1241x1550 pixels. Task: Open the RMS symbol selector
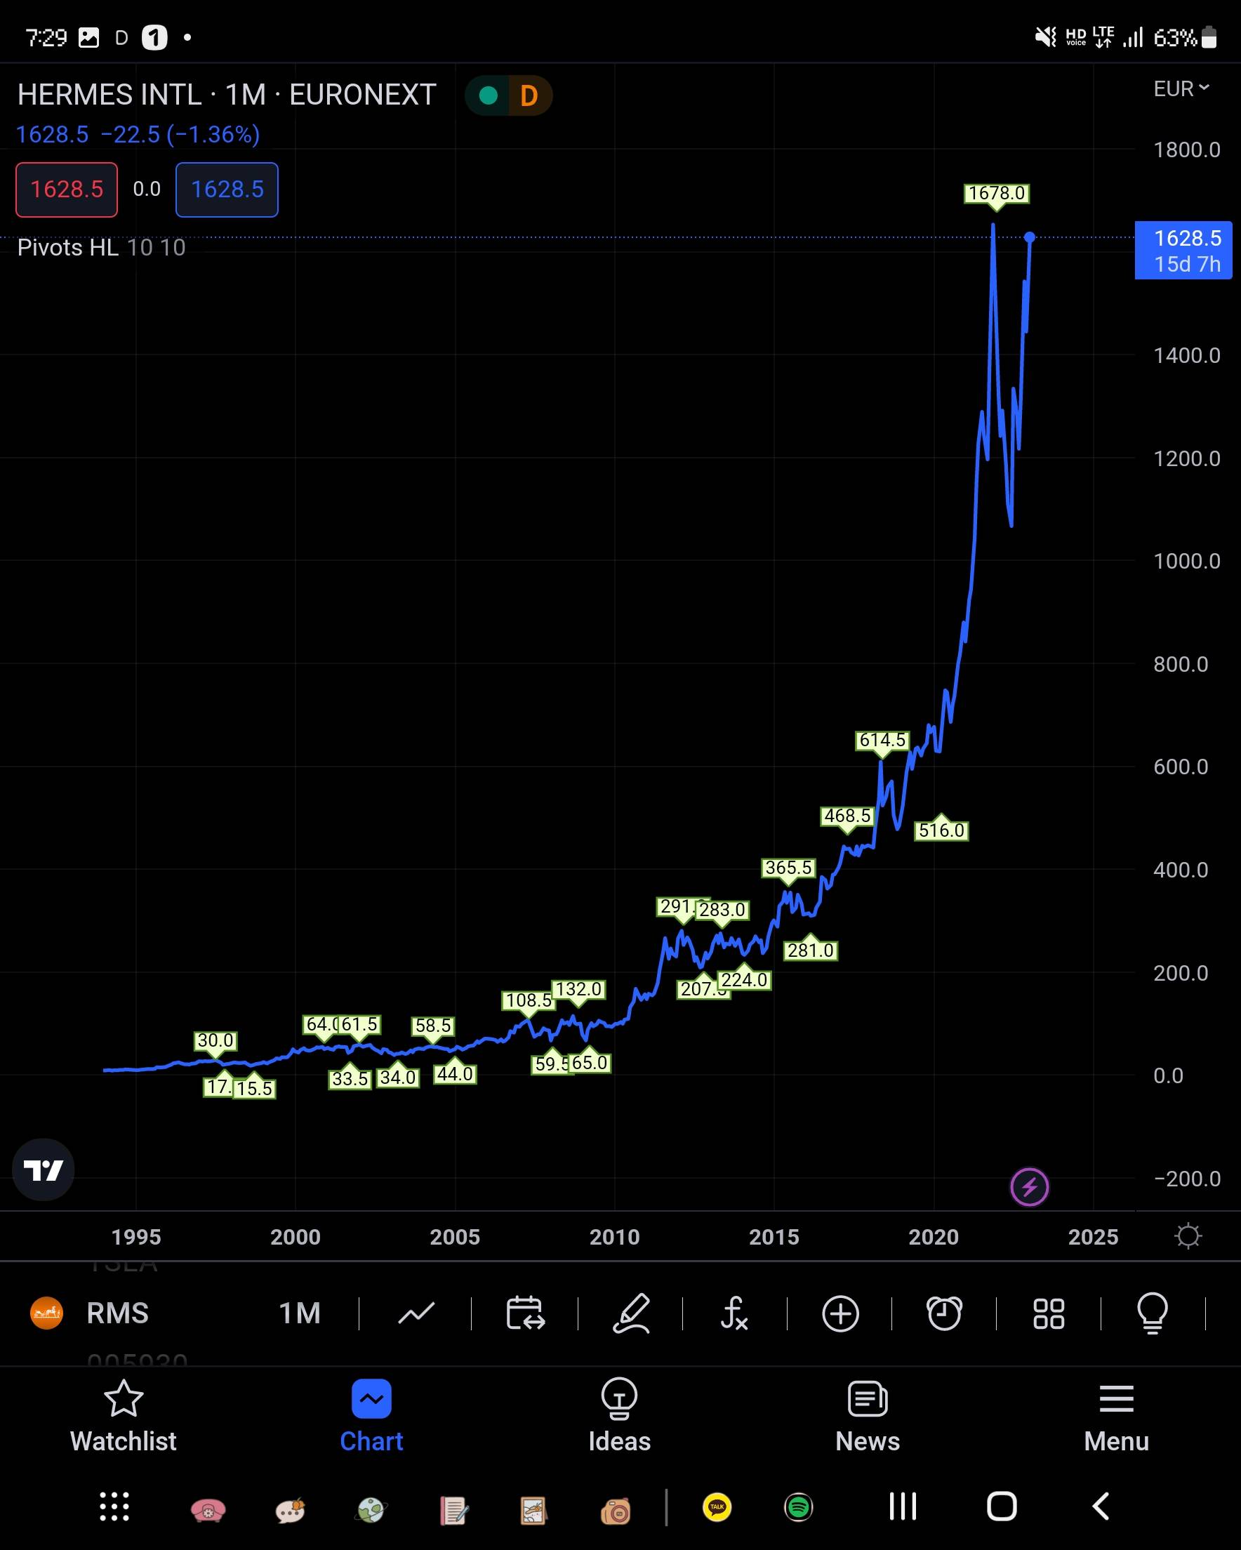117,1313
